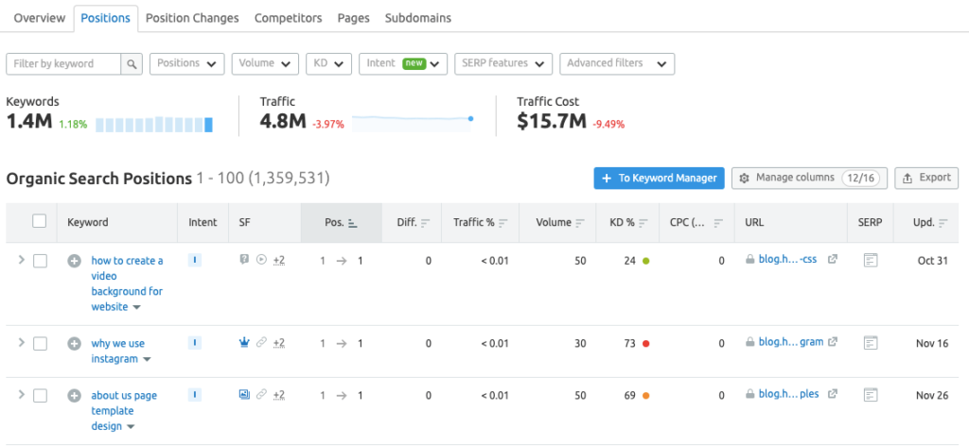Export the organic positions table
This screenshot has width=969, height=446.
pyautogui.click(x=925, y=178)
